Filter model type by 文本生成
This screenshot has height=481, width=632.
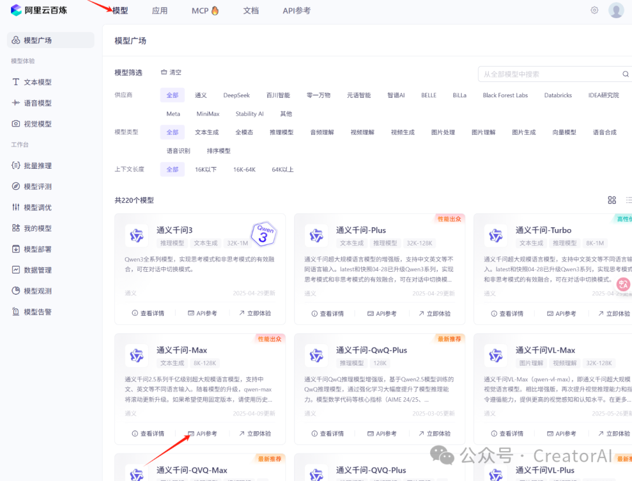207,132
